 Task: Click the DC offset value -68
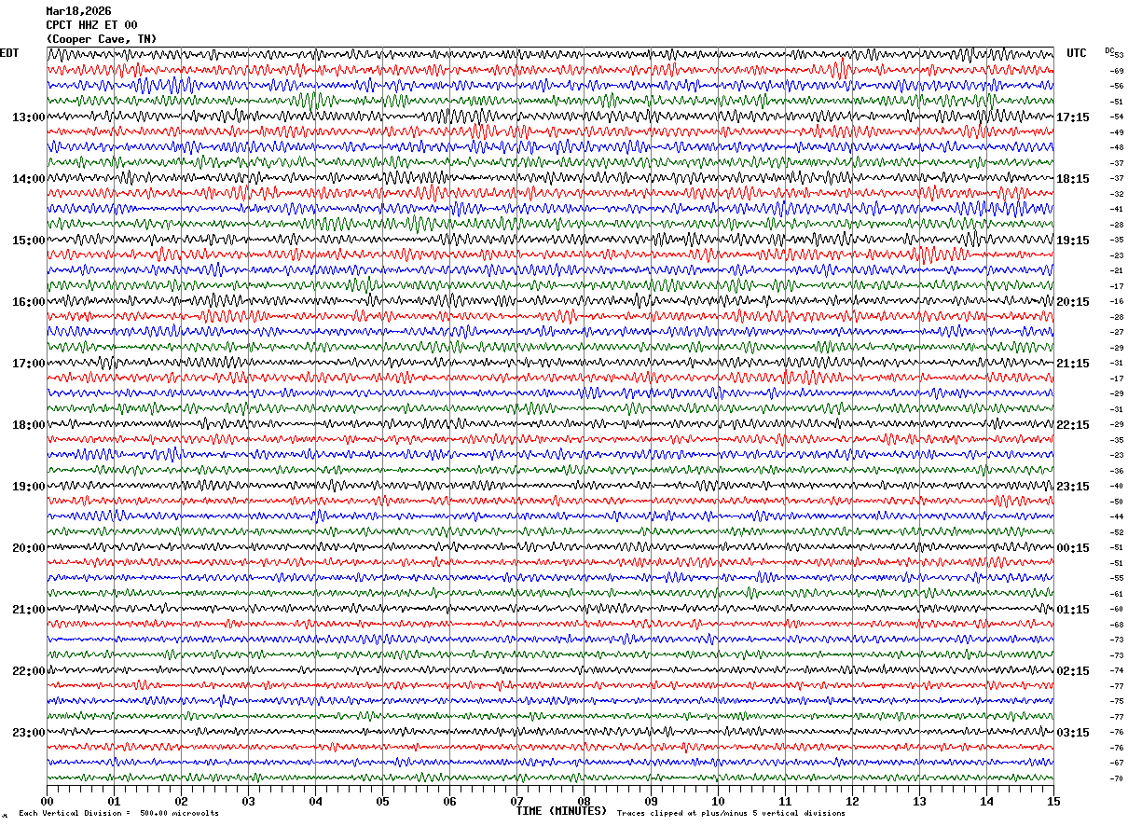1116,625
